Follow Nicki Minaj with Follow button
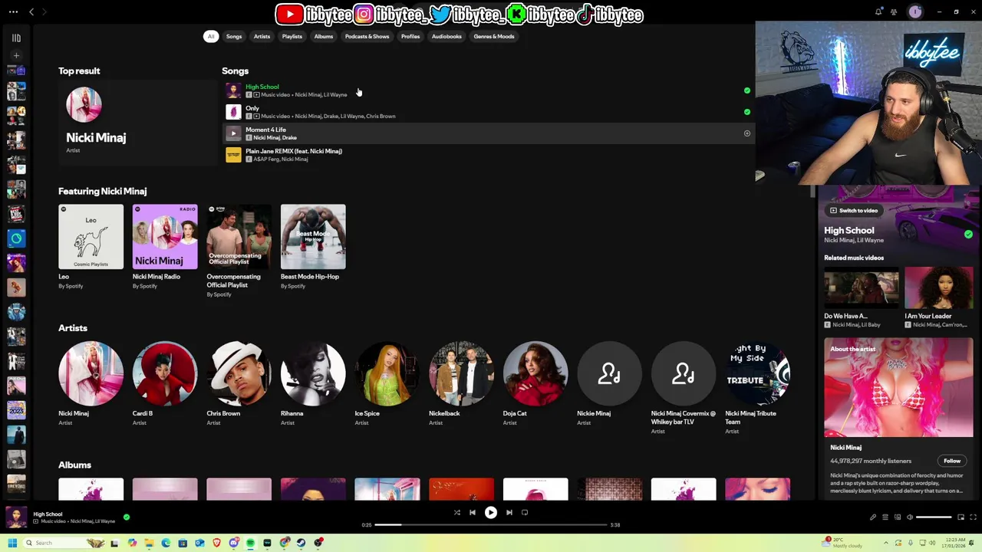Screen dimensions: 982x552 point(952,461)
